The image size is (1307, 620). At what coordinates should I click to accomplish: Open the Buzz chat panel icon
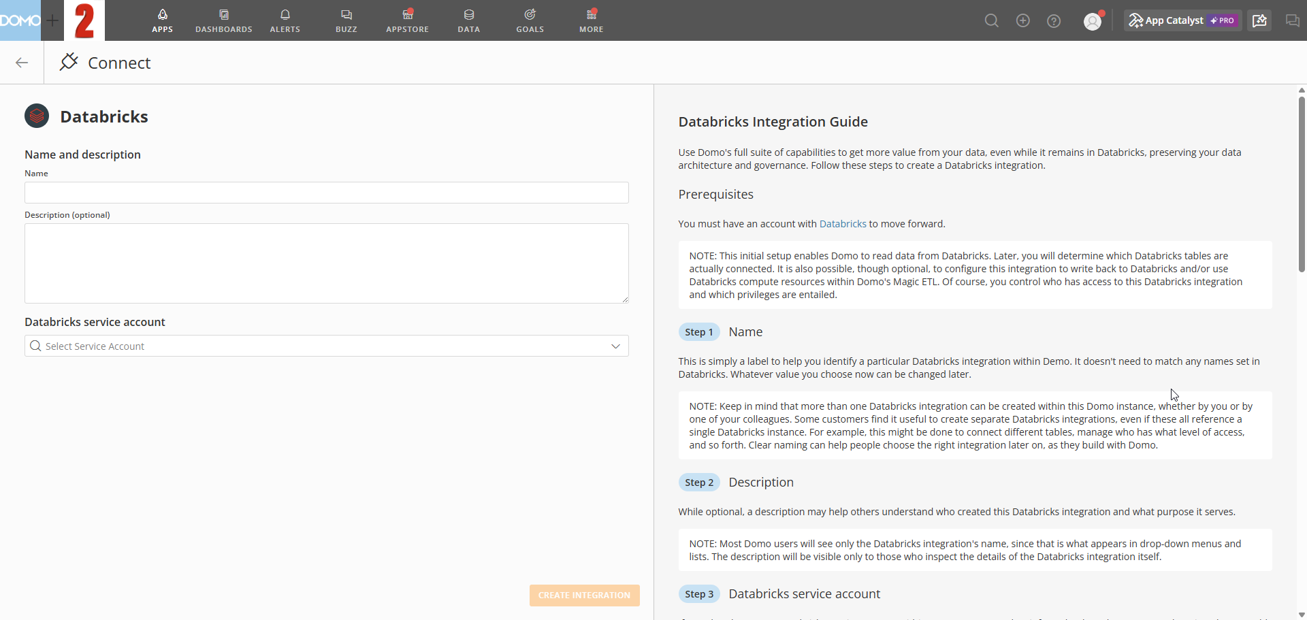coord(1292,20)
